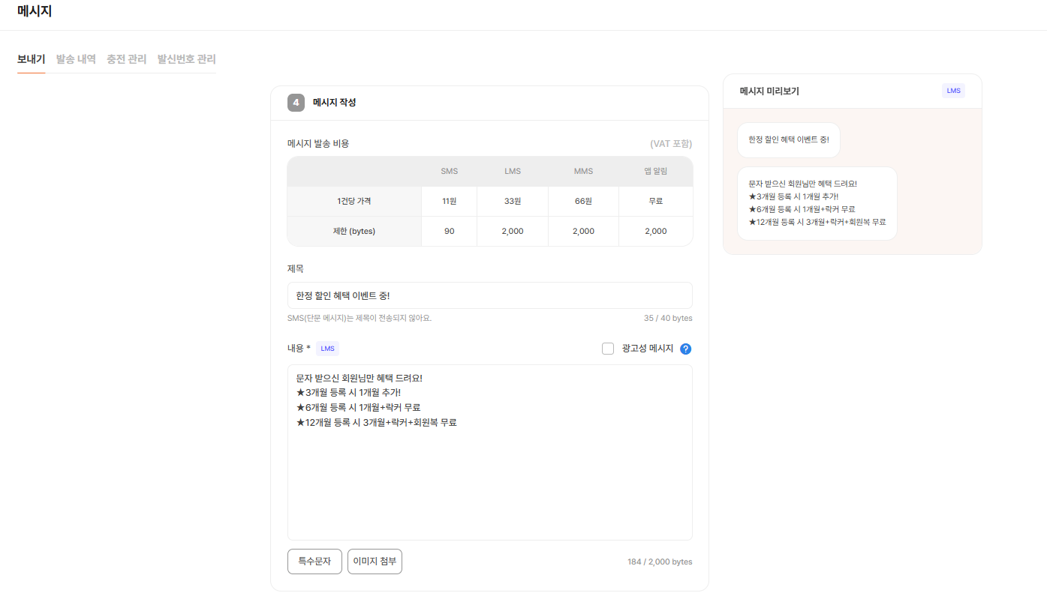Viewport: 1047px width, 599px height.
Task: Click the message body preview bubble
Action: (817, 203)
